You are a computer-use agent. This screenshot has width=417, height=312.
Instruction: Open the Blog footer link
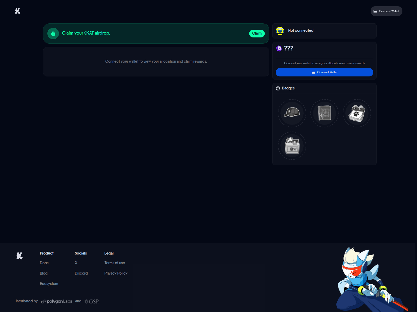(x=44, y=273)
